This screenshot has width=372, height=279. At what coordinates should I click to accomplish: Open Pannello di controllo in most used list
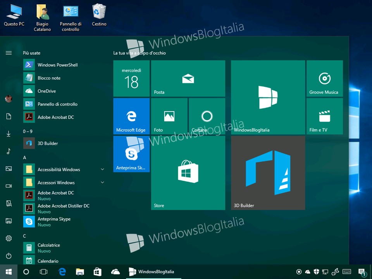64,104
